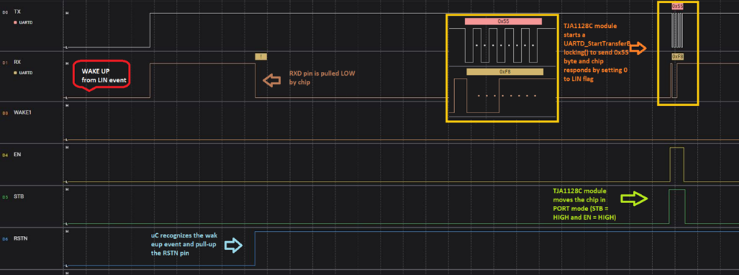Viewport: 739px width, 275px height.
Task: Click the 0xF8 byte label above the RX burst
Action: tap(678, 57)
